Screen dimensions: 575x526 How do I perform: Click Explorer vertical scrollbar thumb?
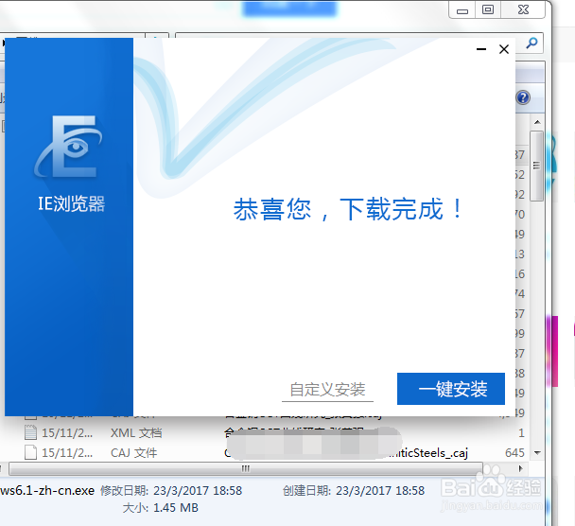pyautogui.click(x=537, y=166)
